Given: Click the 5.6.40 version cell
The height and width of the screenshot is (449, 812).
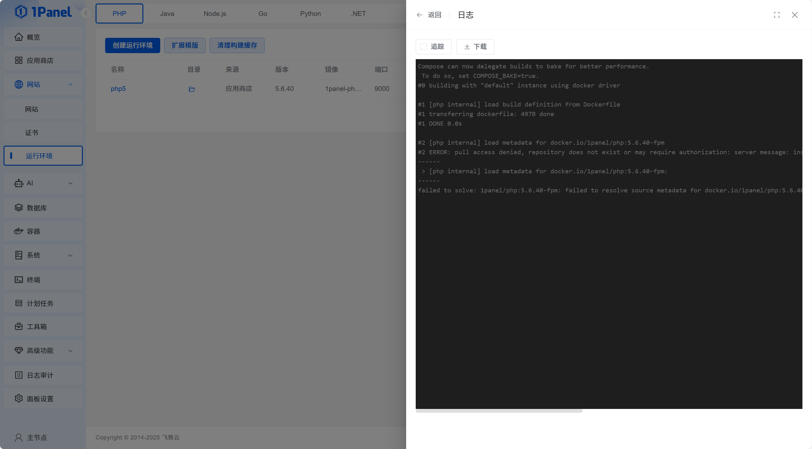Looking at the screenshot, I should tap(284, 89).
